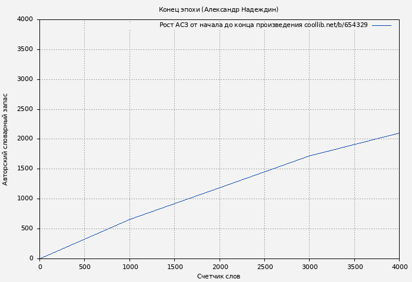
Task: Click the 4000 tick label on X-axis
Action: pos(399,267)
